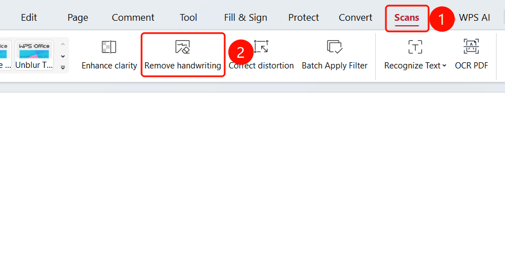The width and height of the screenshot is (505, 253).
Task: Select the Convert tab
Action: 356,17
